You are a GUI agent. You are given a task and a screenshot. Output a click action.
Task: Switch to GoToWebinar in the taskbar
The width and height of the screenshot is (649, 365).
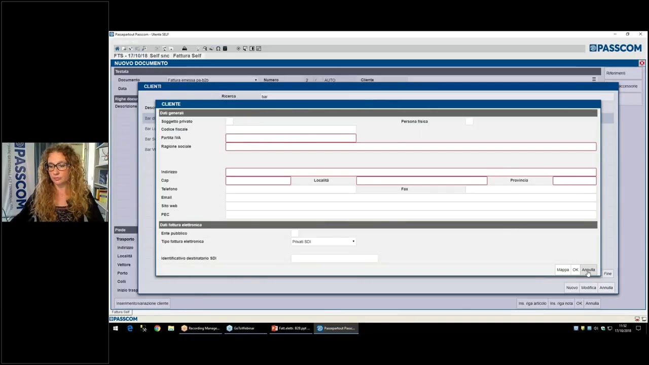pos(245,328)
